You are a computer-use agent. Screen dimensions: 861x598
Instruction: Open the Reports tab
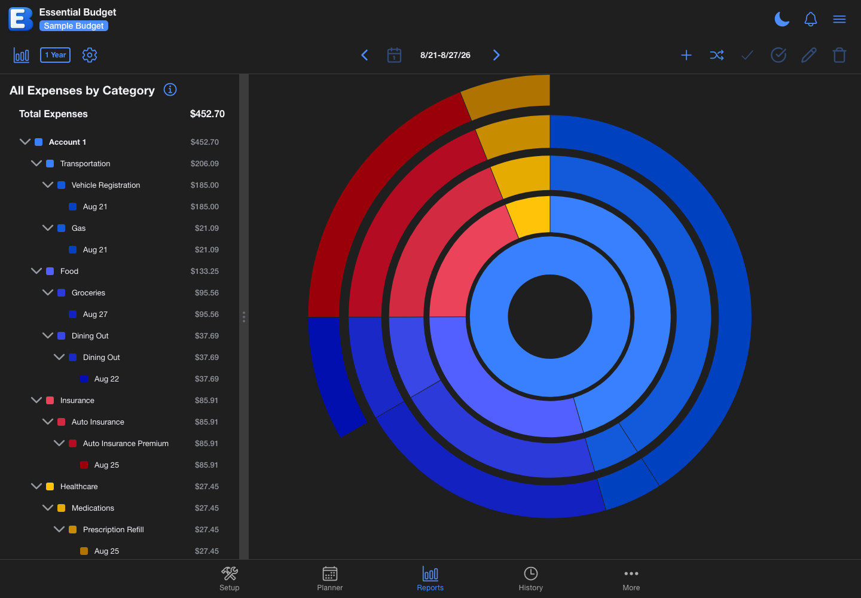(430, 579)
